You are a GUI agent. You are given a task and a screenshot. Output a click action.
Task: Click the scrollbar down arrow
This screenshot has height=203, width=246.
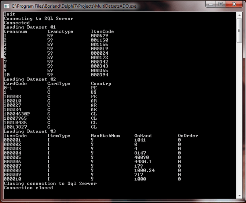[240, 195]
